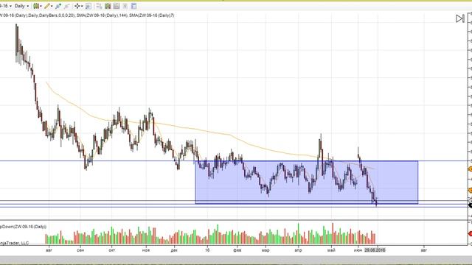Viewport: 472px width, 265px height.
Task: Click the 'сен' month label on time axis
Action: pyautogui.click(x=80, y=250)
